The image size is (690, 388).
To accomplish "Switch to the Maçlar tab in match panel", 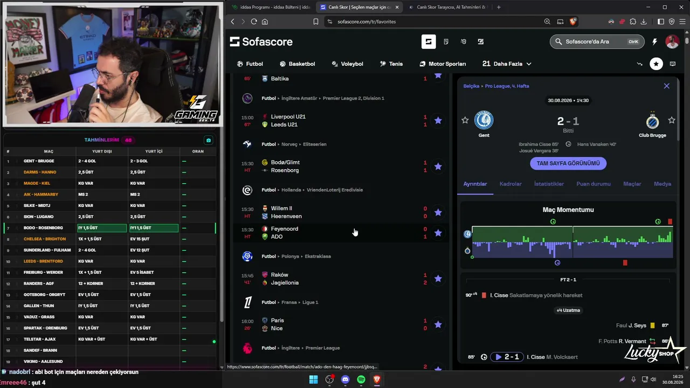I will [632, 184].
